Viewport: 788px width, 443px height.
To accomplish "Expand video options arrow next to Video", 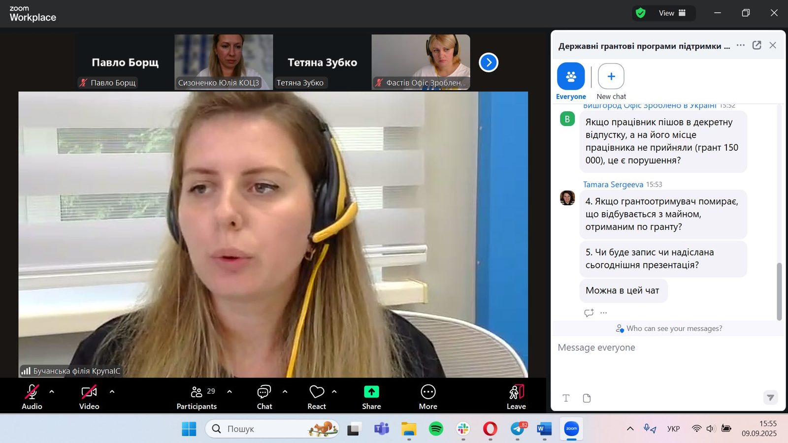I will pos(112,392).
